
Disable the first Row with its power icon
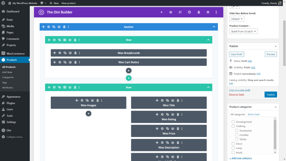[x=70, y=40]
